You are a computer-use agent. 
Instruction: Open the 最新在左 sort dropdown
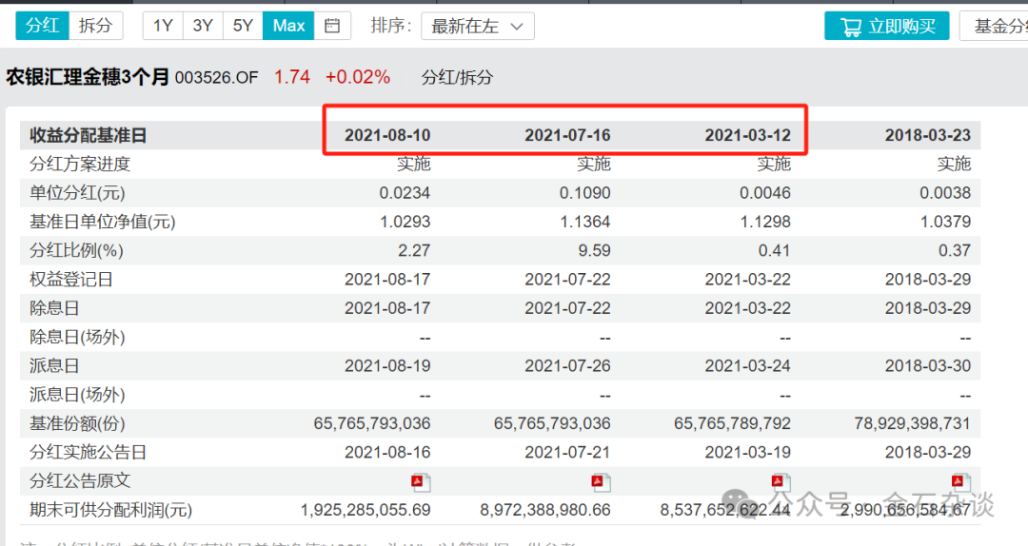[477, 27]
